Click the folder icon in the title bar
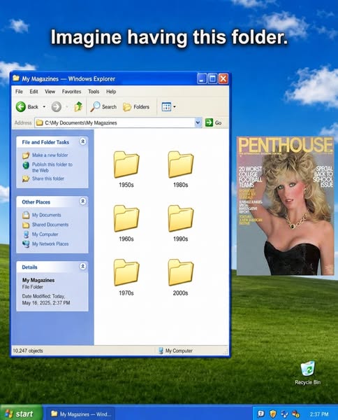The image size is (338, 420). (x=16, y=78)
